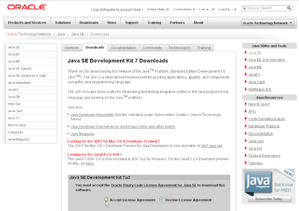Select Java Embedded in left sidebar

point(31,83)
